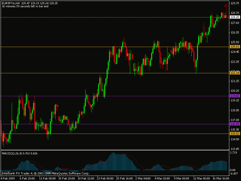Click the 4 Mar 20:00 time label

coord(162,179)
